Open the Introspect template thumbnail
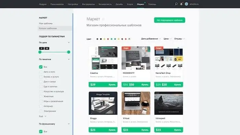The height and width of the screenshot is (135, 240). point(169,103)
